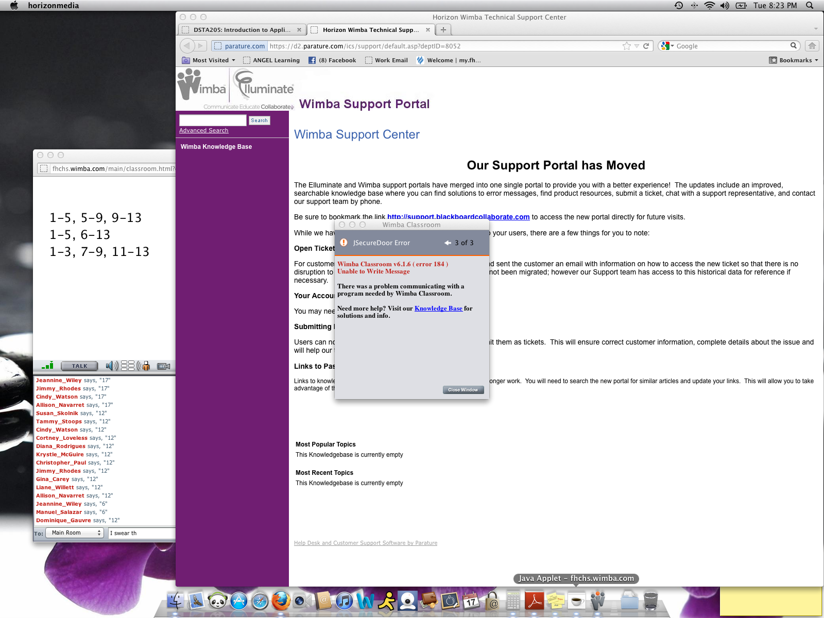Click Manuel_Salazar says "6" chat line

pos(72,512)
